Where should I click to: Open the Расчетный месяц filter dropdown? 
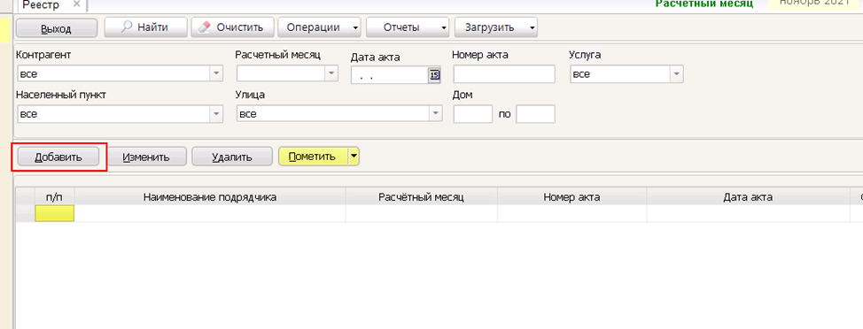331,73
